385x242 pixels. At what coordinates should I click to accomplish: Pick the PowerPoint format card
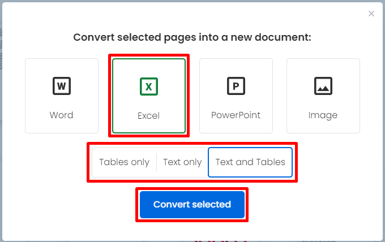coord(236,96)
